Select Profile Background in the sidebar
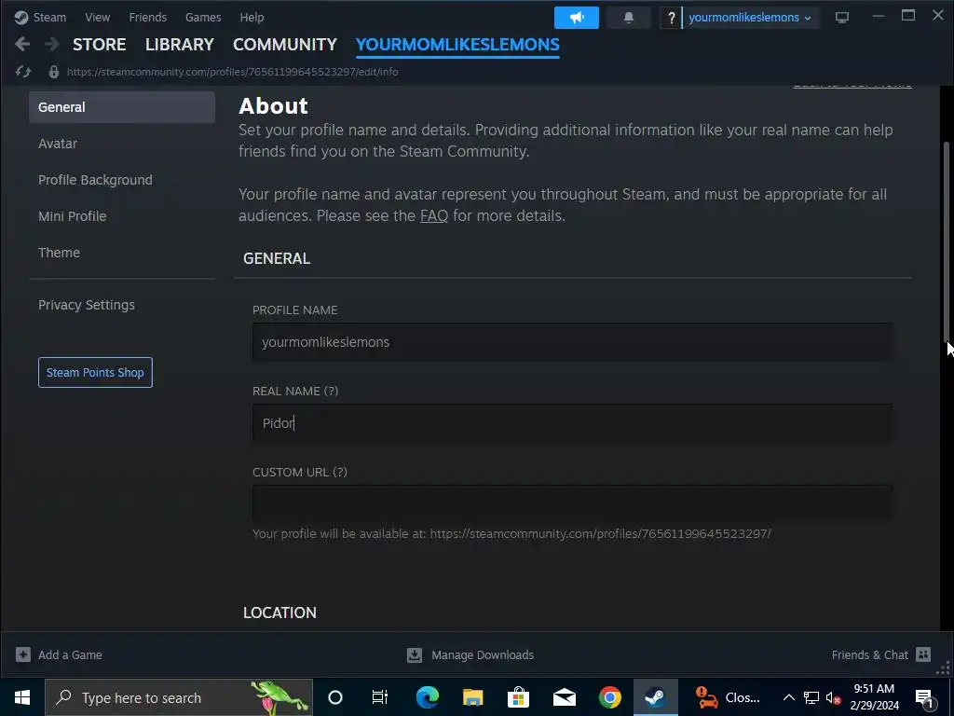954x716 pixels. point(95,180)
